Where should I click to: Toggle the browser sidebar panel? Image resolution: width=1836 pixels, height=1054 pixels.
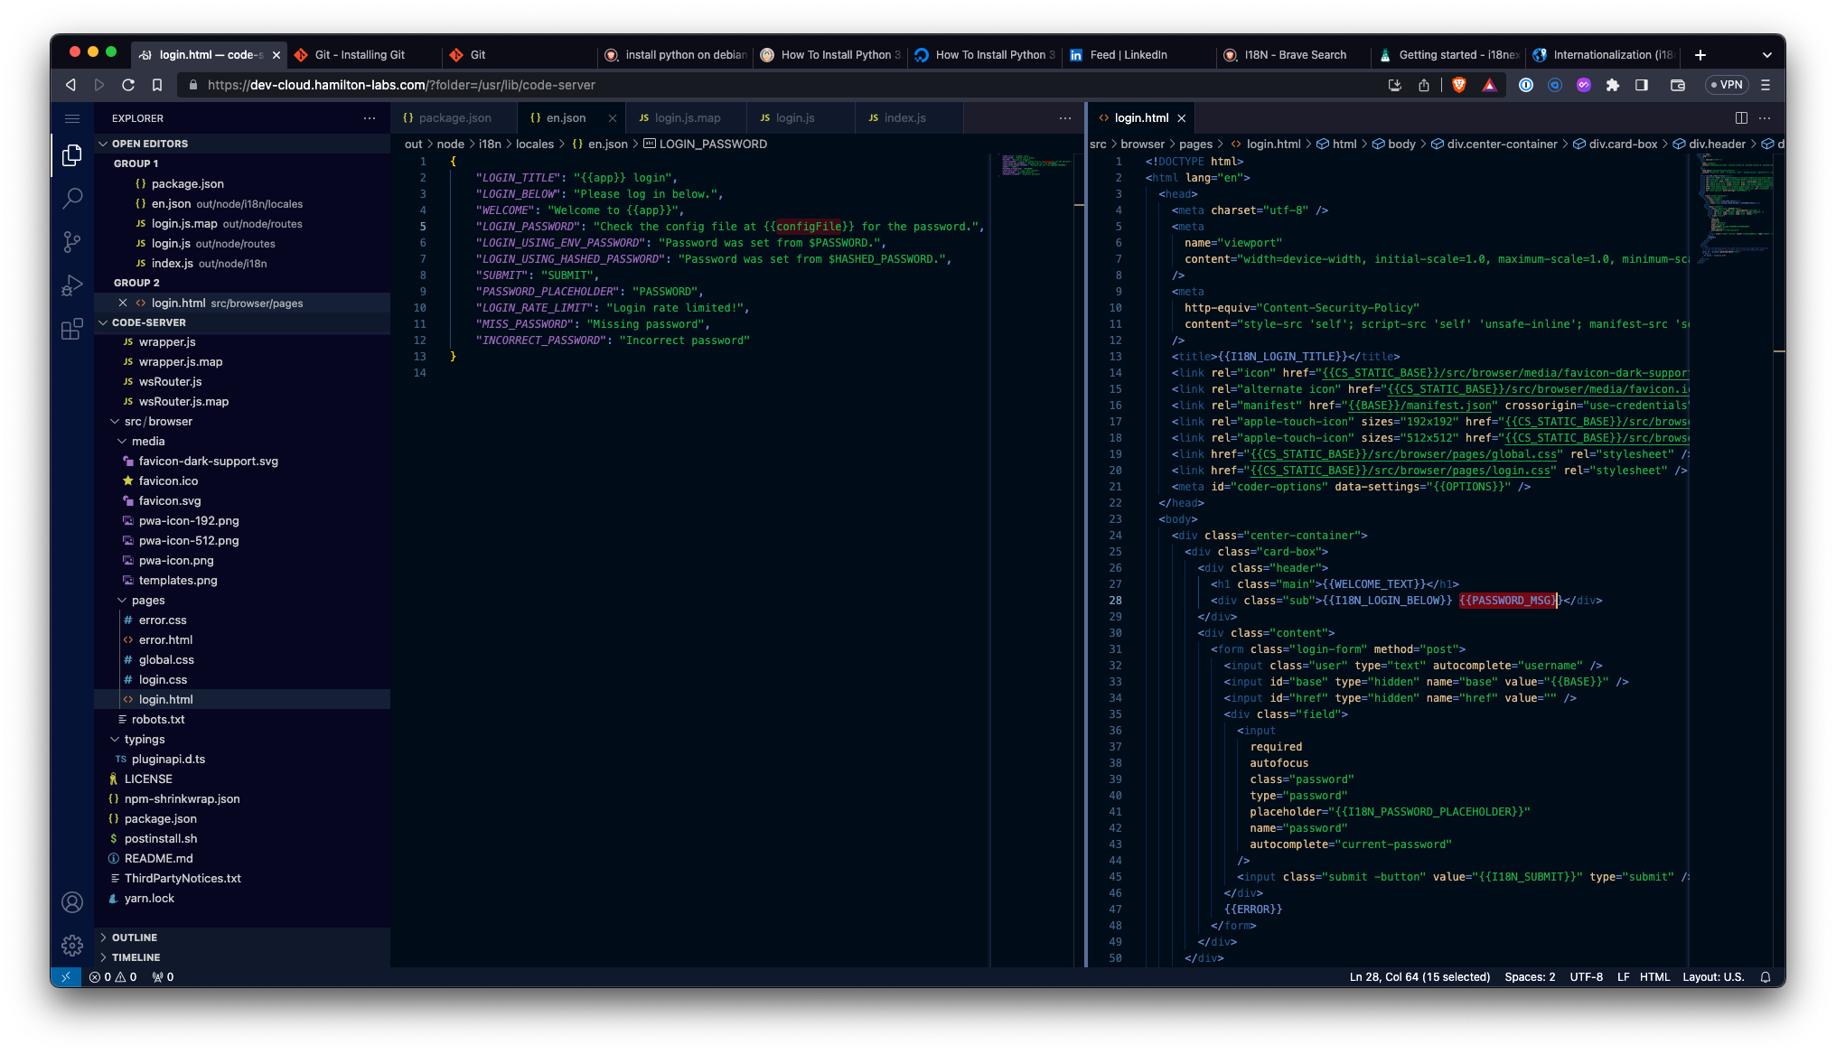pos(1642,85)
